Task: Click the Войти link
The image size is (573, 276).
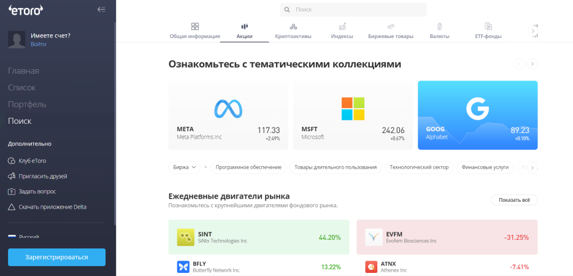Action: [39, 44]
